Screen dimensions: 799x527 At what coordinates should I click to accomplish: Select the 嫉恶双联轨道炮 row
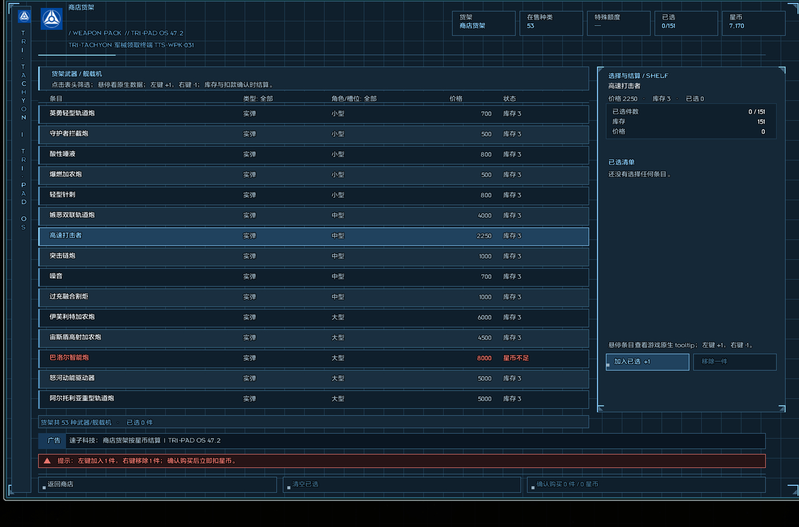313,216
